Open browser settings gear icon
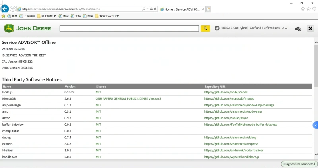 pyautogui.click(x=314, y=9)
